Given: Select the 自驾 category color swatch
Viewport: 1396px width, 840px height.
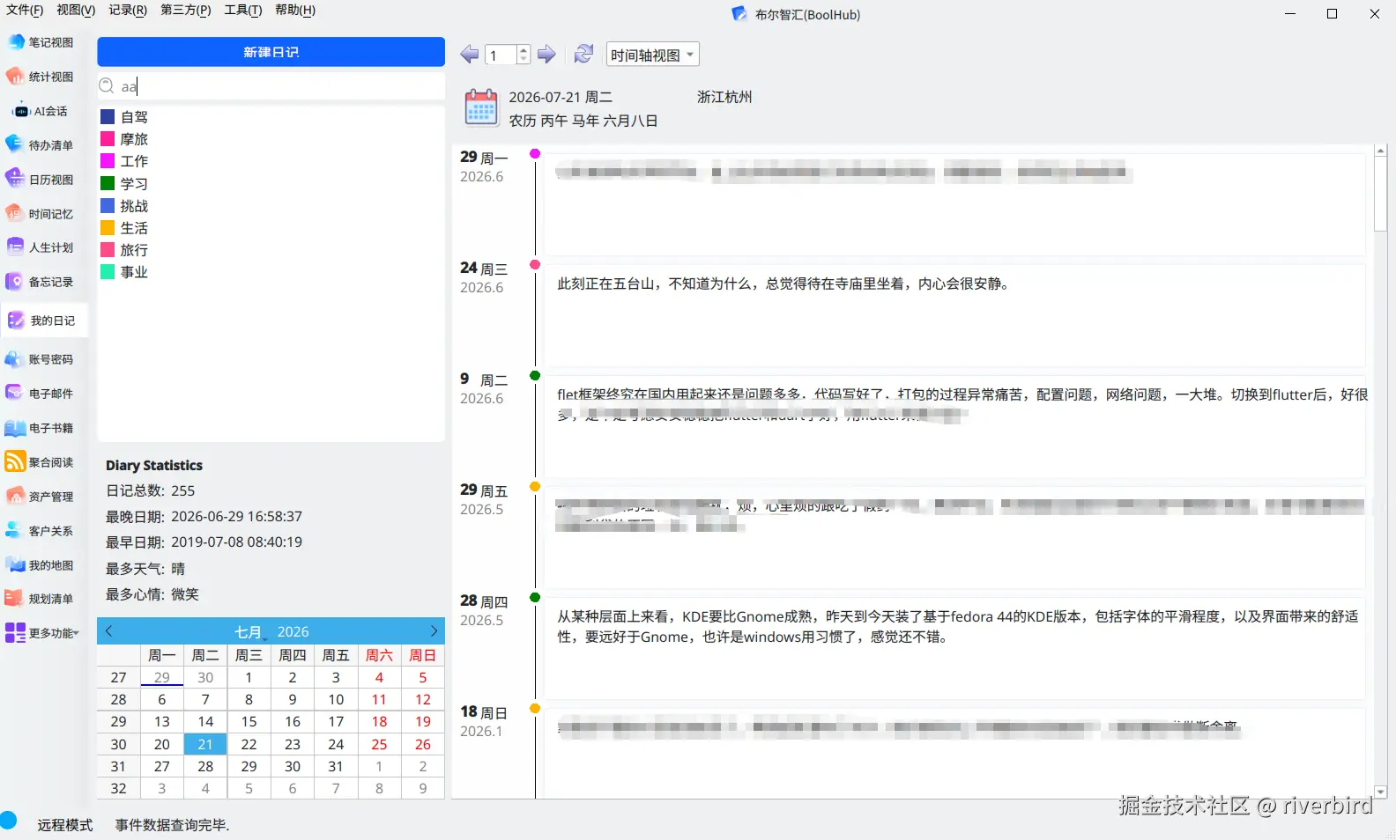Looking at the screenshot, I should [108, 116].
